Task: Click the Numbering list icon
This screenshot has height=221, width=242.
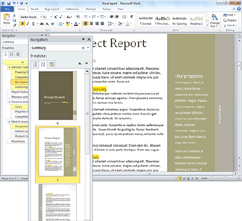Action: point(94,17)
